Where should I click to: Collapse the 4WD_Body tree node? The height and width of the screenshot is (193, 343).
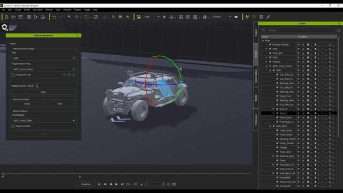(270, 127)
